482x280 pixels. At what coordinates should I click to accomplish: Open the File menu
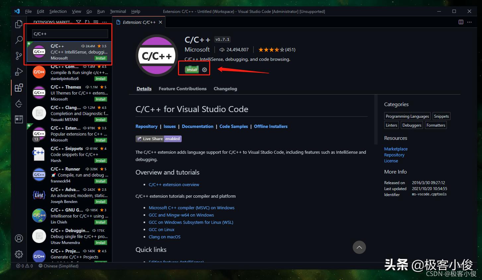29,11
